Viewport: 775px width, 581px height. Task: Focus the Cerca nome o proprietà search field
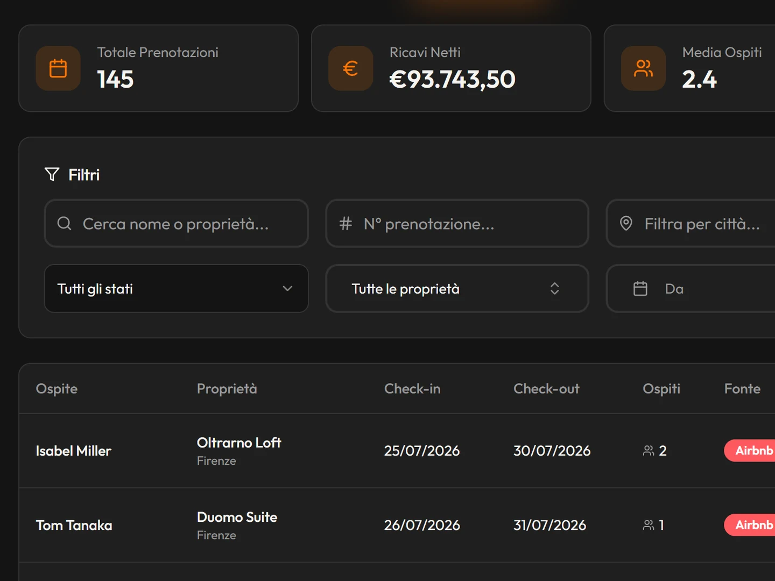click(x=176, y=223)
